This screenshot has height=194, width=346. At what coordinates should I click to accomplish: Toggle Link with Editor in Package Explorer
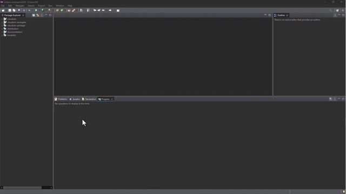(x=38, y=15)
